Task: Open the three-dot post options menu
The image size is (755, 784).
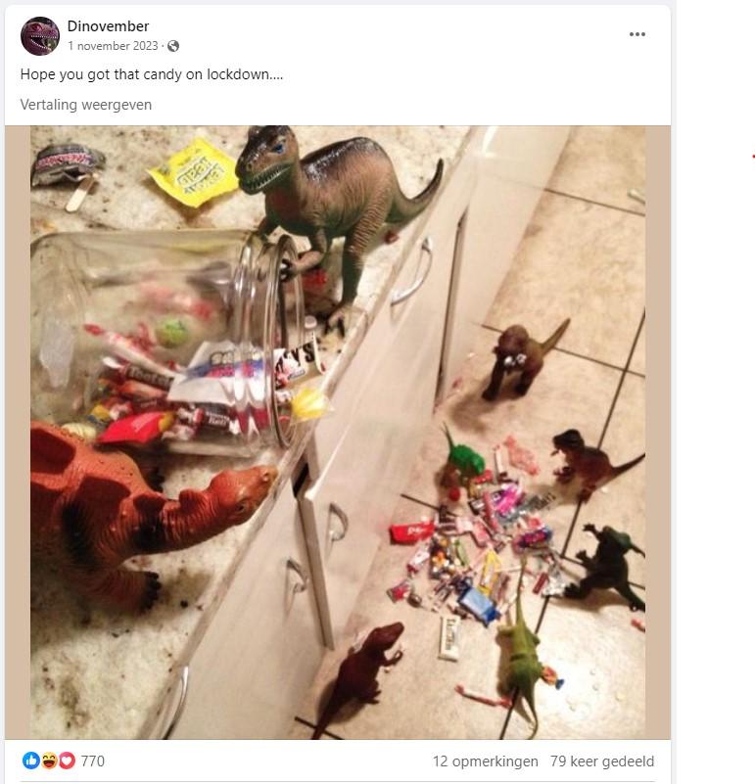Action: click(637, 34)
